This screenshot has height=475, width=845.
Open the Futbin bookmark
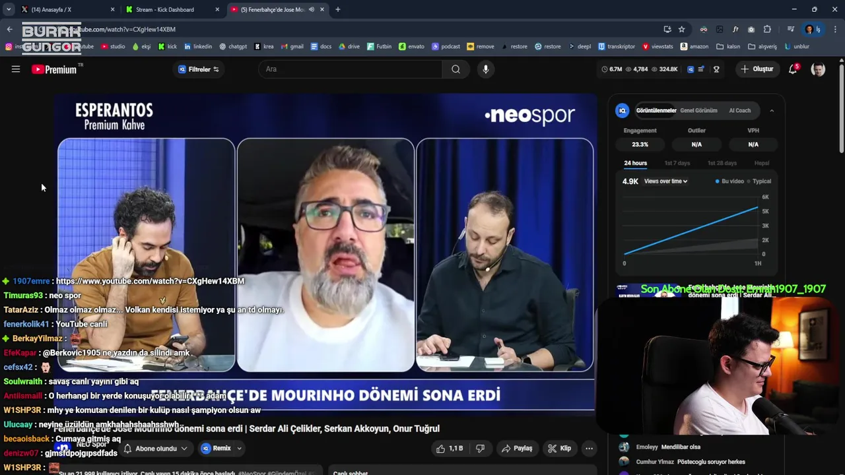380,47
